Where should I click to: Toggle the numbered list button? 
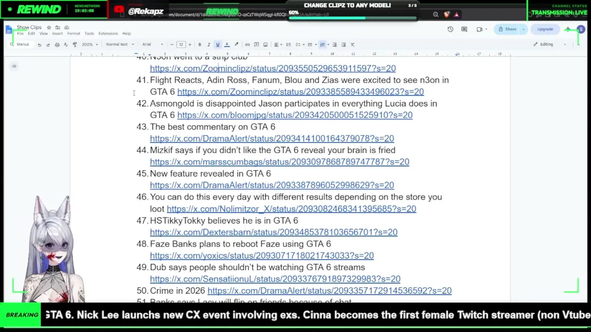pos(323,45)
